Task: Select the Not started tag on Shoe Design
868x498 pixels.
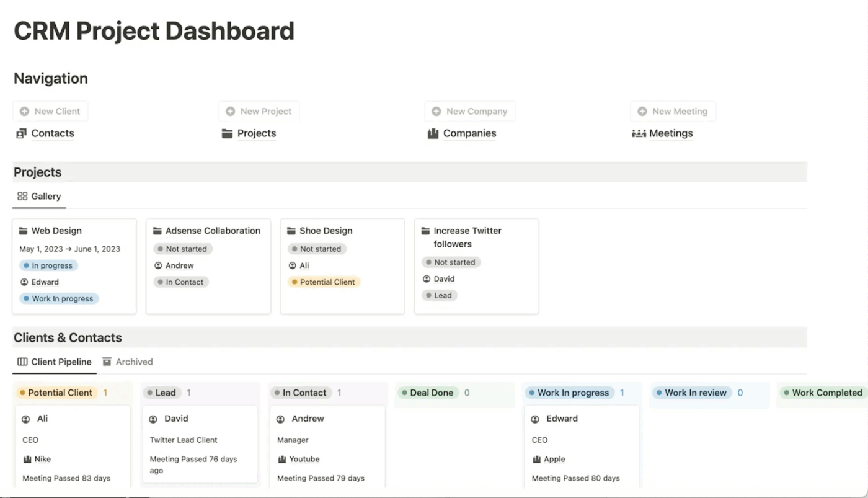Action: pos(317,249)
